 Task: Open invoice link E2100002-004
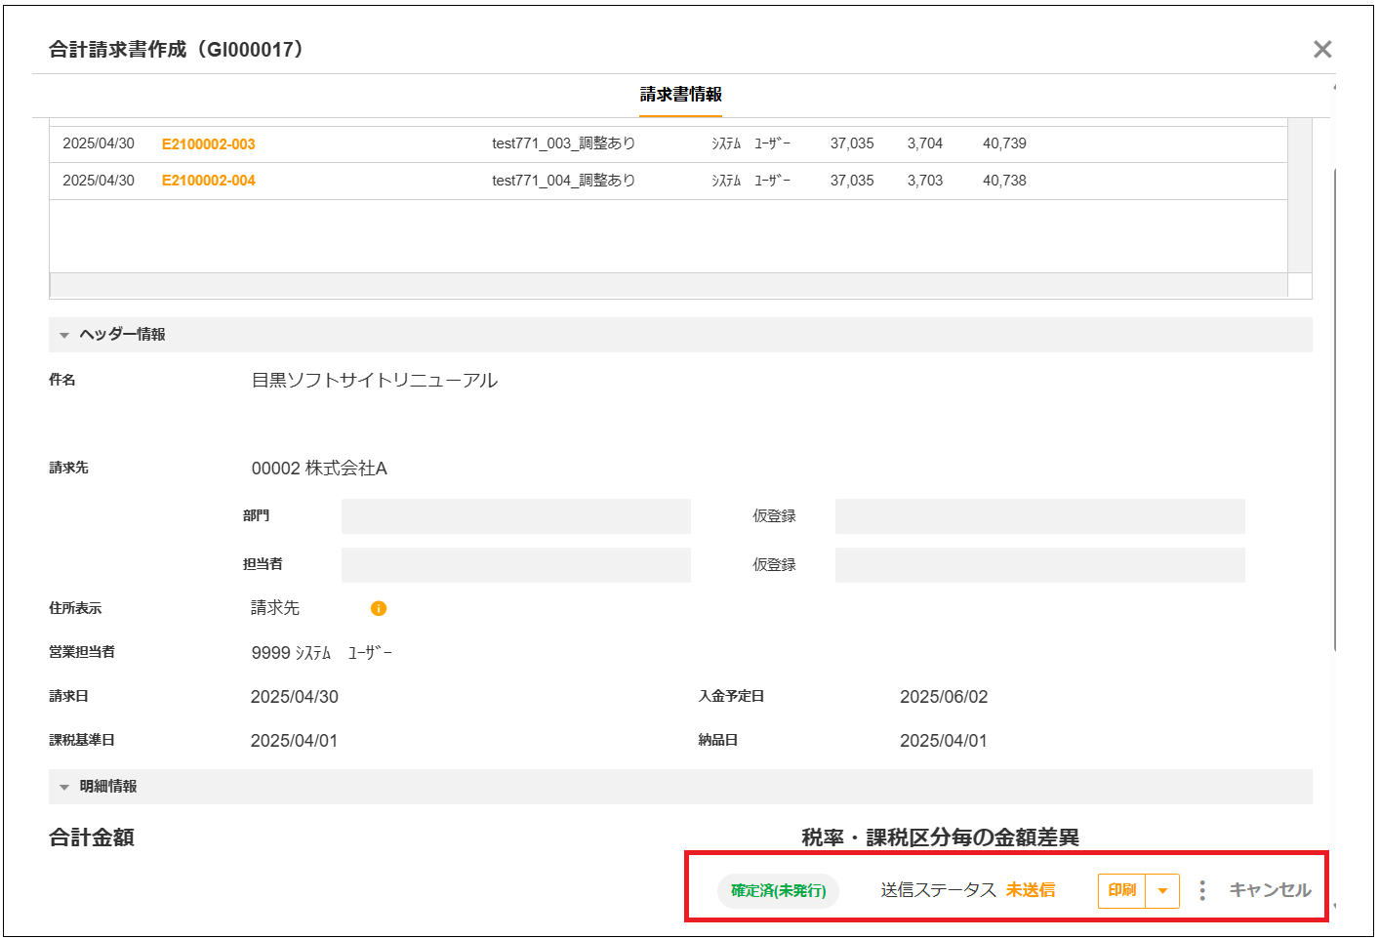(x=209, y=181)
